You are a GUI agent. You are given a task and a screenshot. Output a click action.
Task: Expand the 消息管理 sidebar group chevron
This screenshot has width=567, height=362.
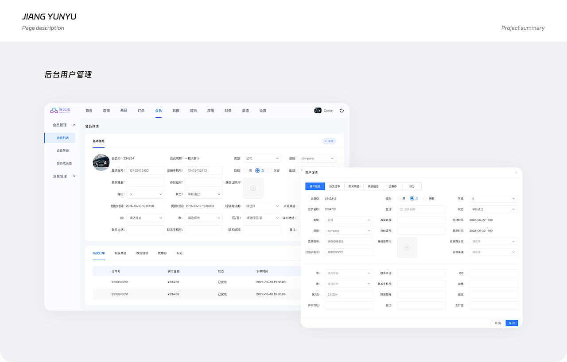point(74,176)
